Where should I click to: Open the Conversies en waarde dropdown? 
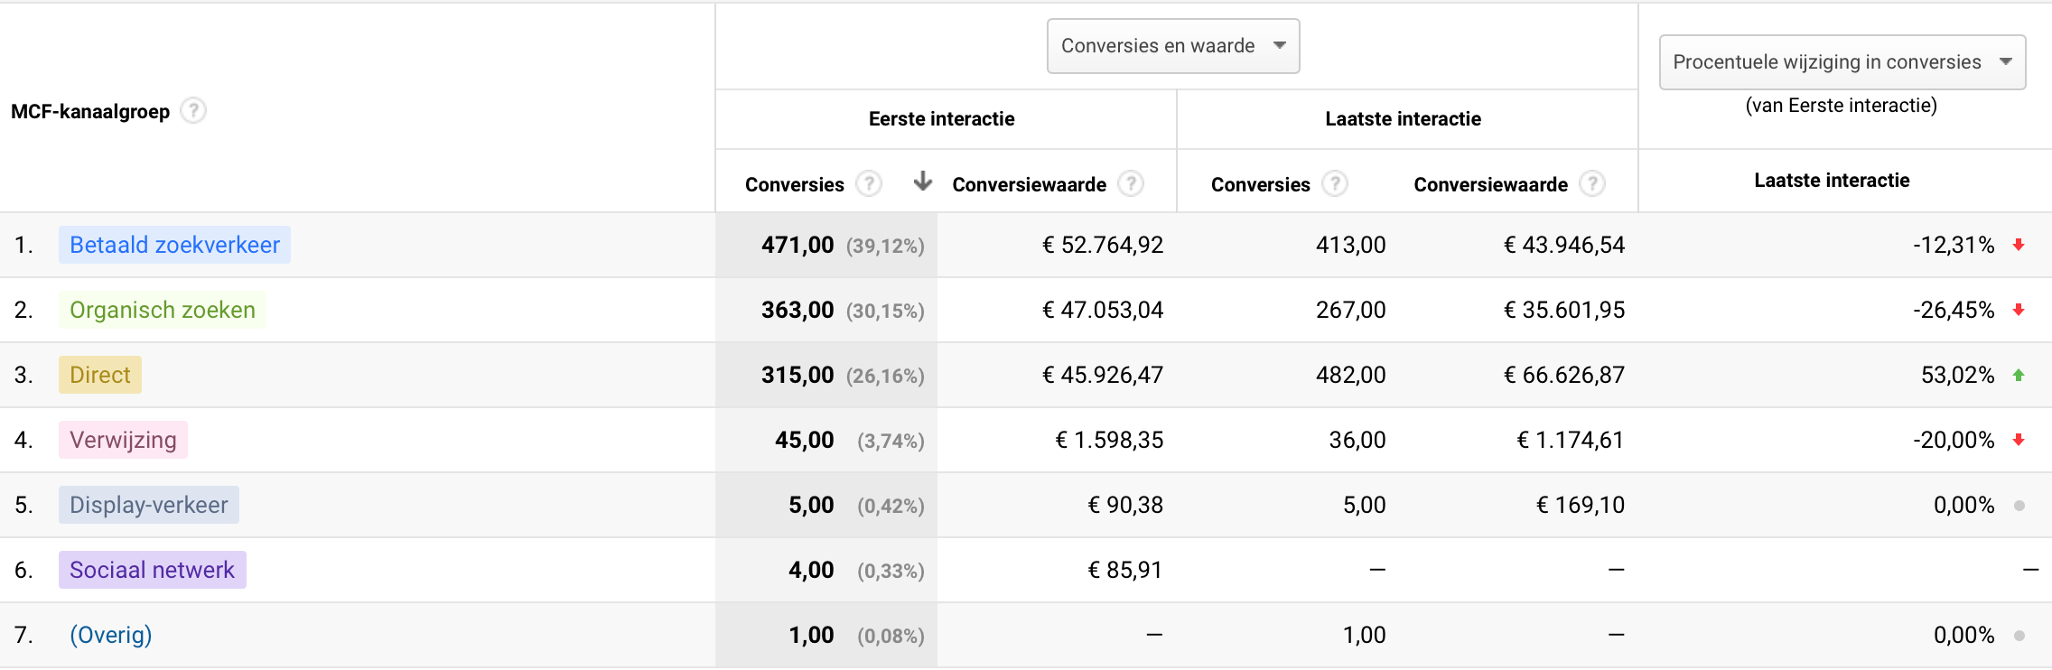(x=1172, y=46)
